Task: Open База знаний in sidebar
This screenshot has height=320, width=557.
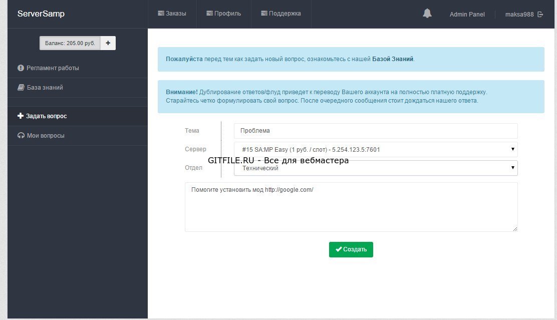Action: pyautogui.click(x=78, y=87)
